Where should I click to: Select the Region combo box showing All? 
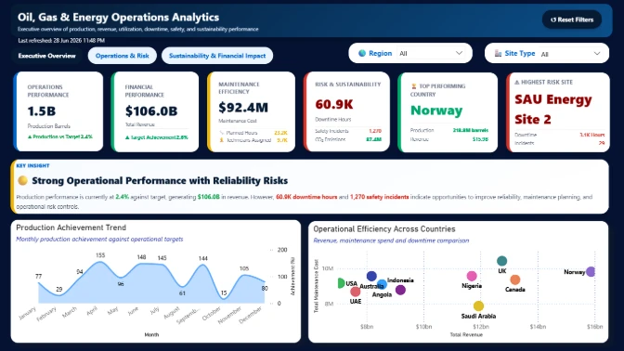point(431,53)
